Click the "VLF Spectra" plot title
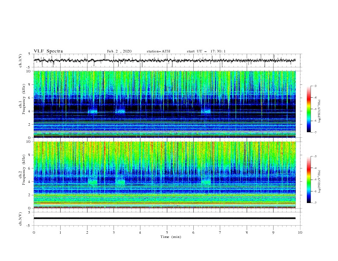This screenshot has height=261, width=338. tap(48, 51)
